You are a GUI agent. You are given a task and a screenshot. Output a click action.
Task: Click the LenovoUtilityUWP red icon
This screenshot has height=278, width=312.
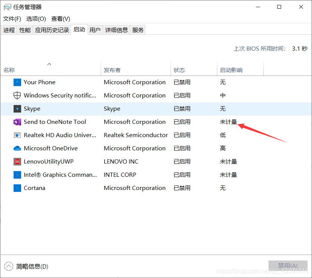[17, 162]
